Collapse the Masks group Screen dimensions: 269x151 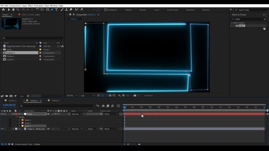[x=17, y=117]
